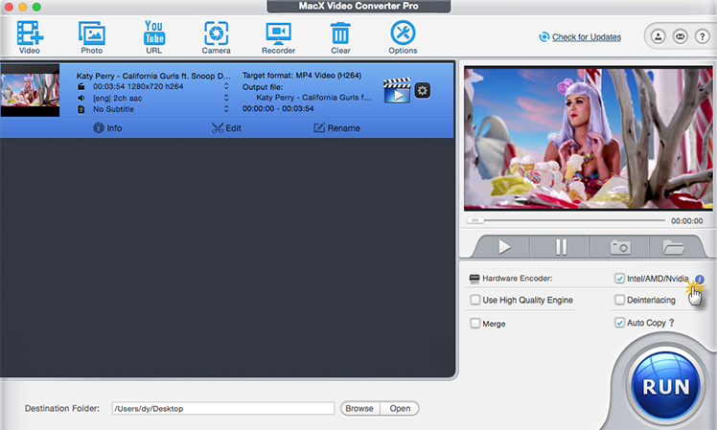Toggle Intel/AMD/Nvidia hardware encoder checkbox
717x430 pixels.
coord(619,279)
